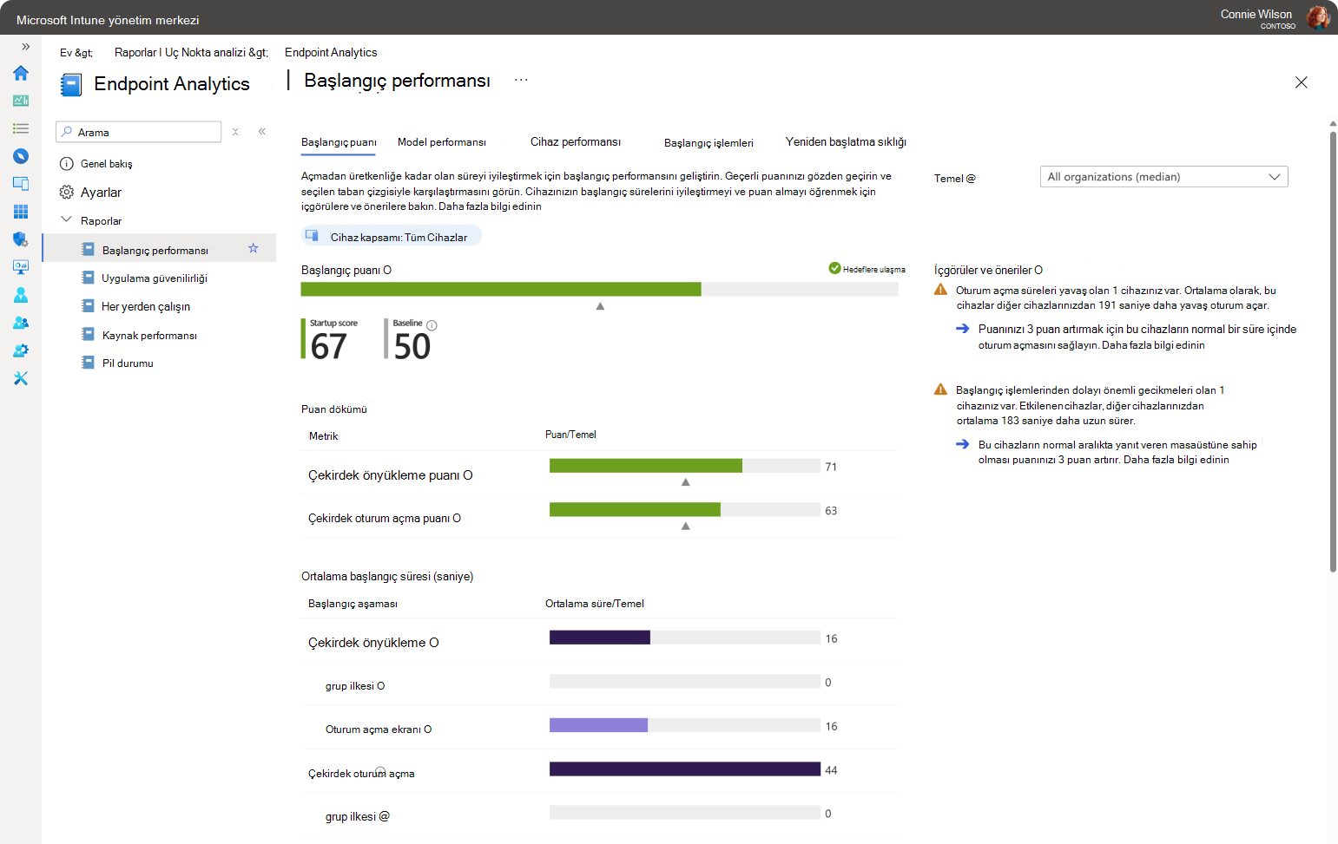Favorite Başlangıç performansı with the star
The height and width of the screenshot is (844, 1338).
click(254, 248)
